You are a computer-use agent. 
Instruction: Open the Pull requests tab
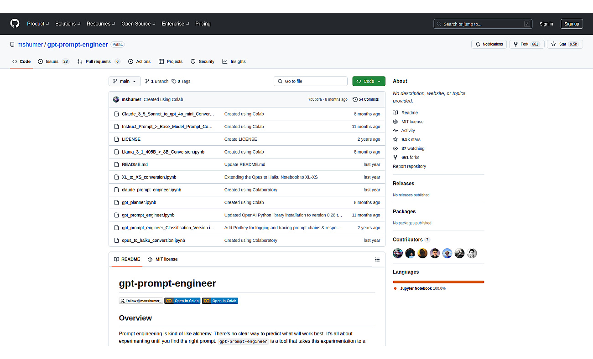pyautogui.click(x=99, y=62)
